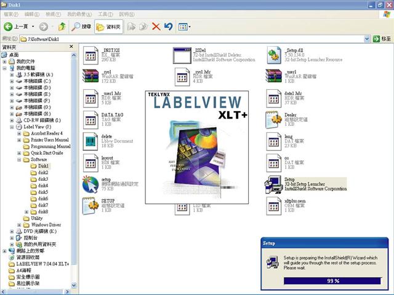Open the 編輯 menu

32,14
